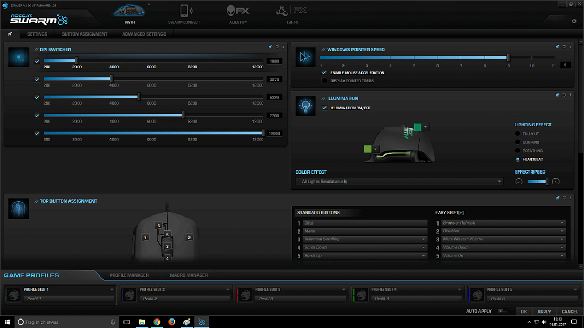
Task: Click the Cancel button
Action: [570, 312]
